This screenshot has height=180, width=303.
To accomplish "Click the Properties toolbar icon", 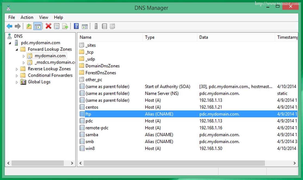I will (57, 26).
